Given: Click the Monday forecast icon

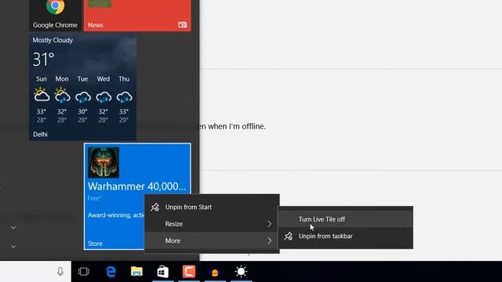Looking at the screenshot, I should [x=62, y=95].
